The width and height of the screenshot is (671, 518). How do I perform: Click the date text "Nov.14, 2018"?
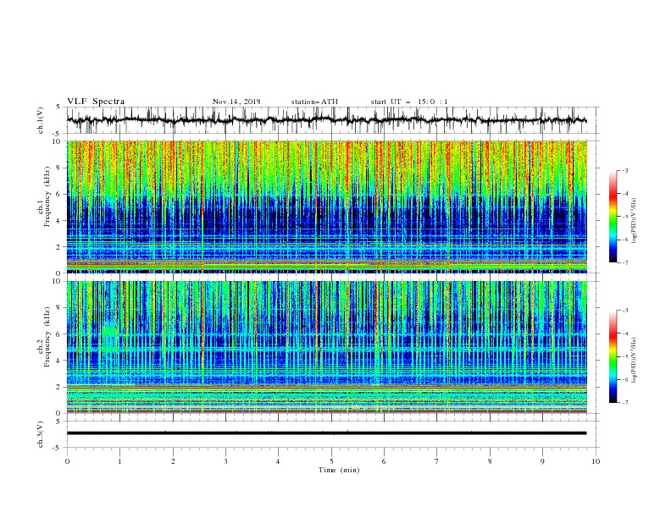[236, 102]
